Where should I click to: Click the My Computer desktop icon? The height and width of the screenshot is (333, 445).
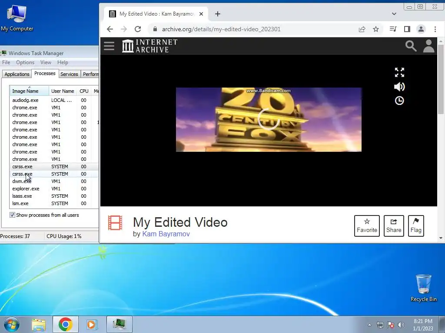[17, 17]
